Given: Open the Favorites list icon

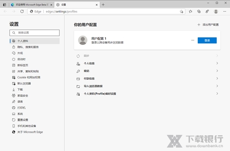Looking at the screenshot, I should point(191,11).
